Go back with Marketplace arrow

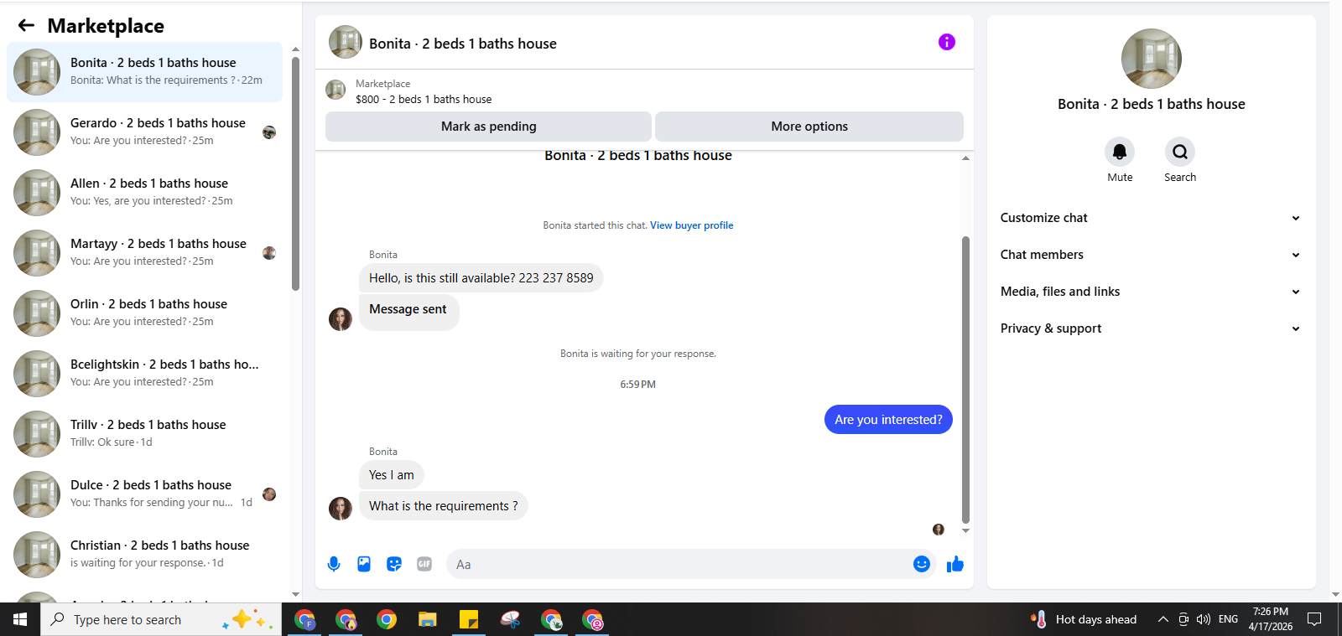pyautogui.click(x=26, y=25)
